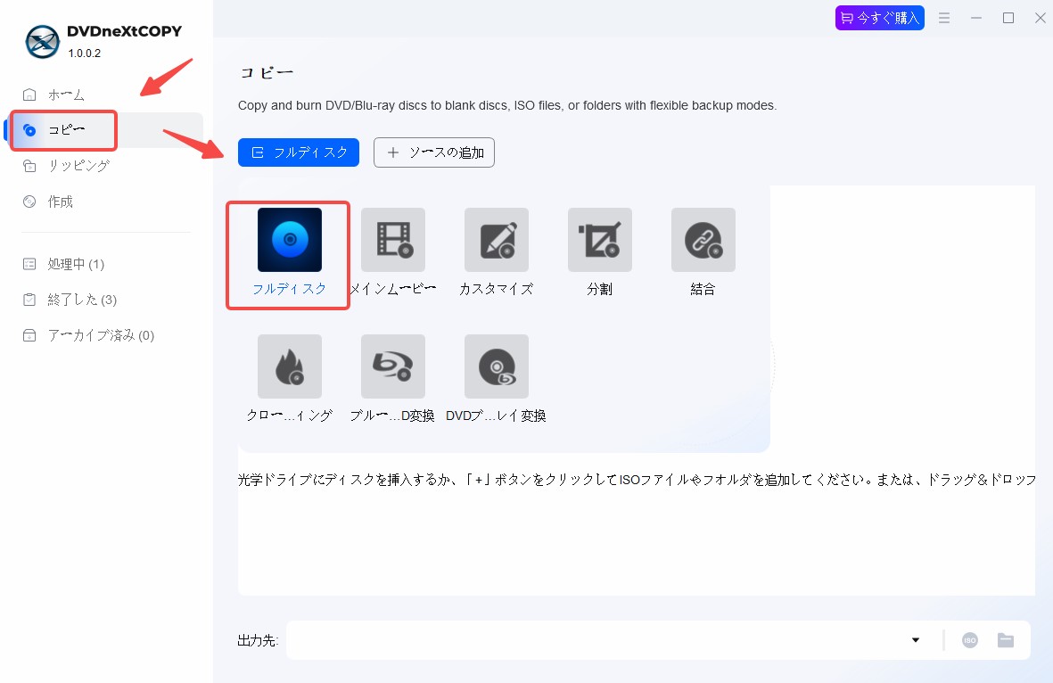Pick the ブルーレイ to DVD conversion icon
Viewport: 1053px width, 683px height.
(393, 366)
